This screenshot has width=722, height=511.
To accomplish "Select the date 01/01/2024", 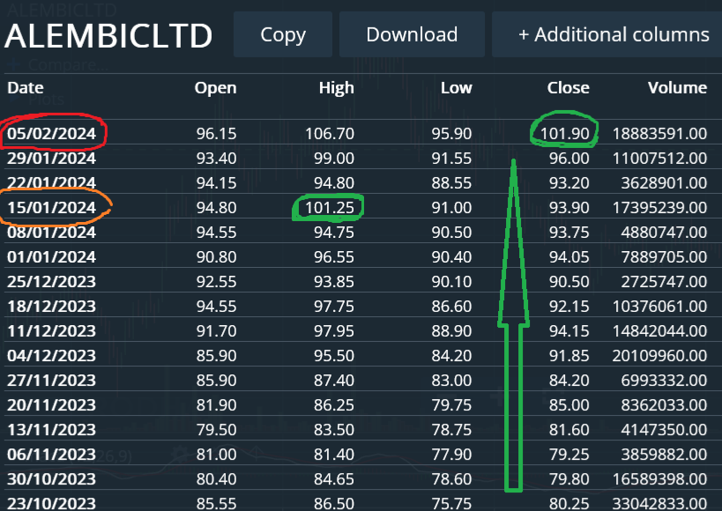I will (x=51, y=257).
